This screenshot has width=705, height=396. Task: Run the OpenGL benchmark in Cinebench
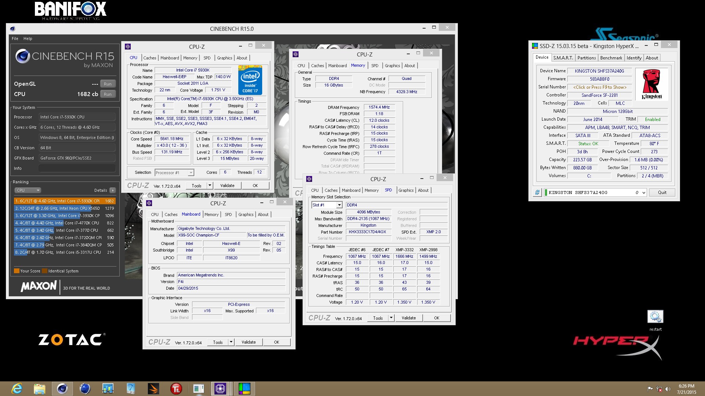click(x=108, y=84)
